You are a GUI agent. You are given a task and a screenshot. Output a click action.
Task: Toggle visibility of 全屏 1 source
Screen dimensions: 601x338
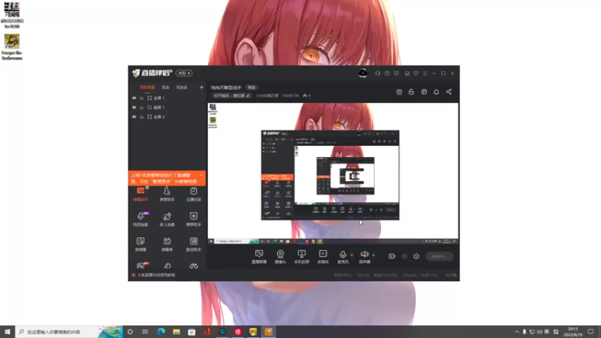click(134, 98)
